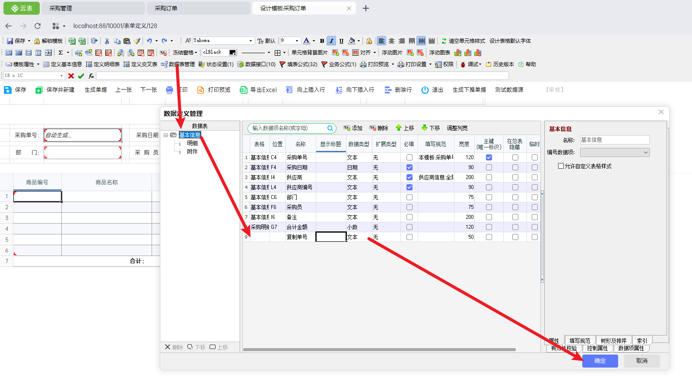The width and height of the screenshot is (692, 384).
Task: Click the 名称 field containing 基本信息
Action: coord(615,140)
